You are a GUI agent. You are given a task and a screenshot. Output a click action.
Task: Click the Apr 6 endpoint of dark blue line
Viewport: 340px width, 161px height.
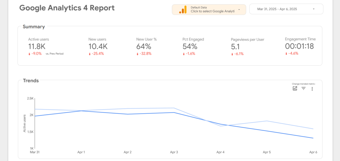(x=313, y=138)
